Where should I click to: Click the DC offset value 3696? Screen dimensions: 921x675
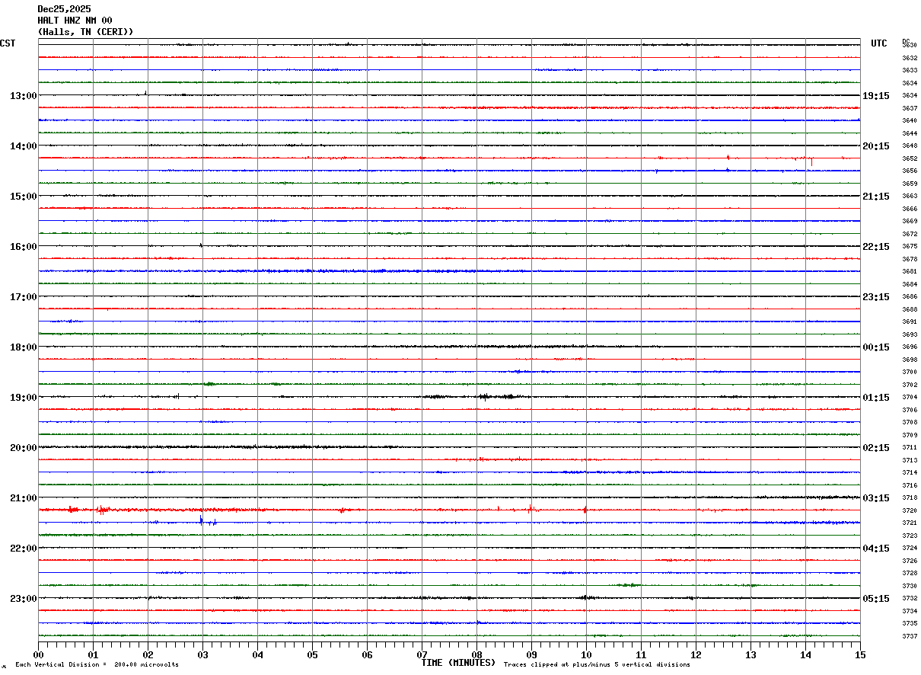(910, 347)
